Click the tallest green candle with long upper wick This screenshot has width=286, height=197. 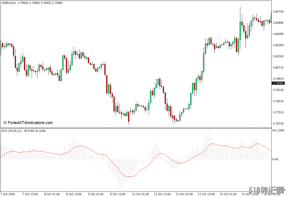(x=240, y=31)
